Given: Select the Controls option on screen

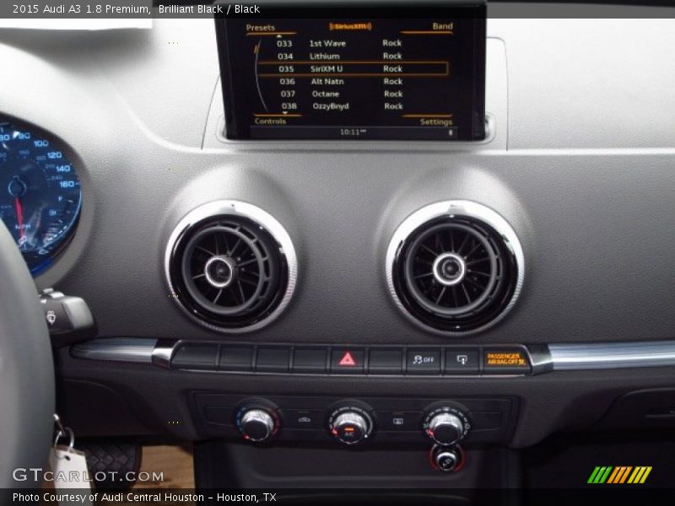Looking at the screenshot, I should point(271,121).
